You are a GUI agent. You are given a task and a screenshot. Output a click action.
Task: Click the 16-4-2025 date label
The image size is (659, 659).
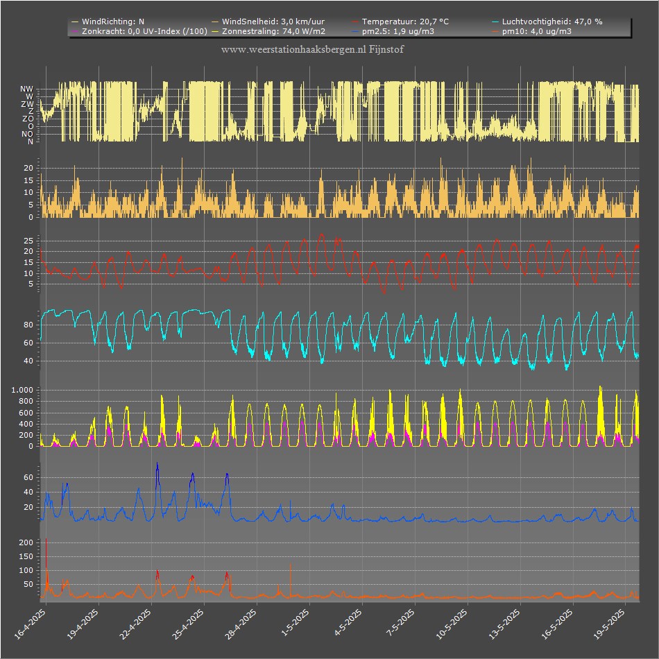pos(31,624)
